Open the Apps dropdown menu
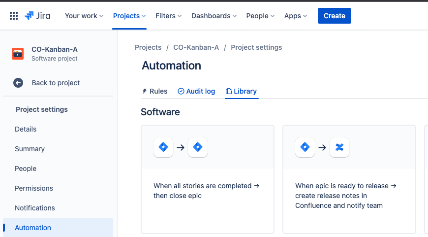 coord(296,16)
